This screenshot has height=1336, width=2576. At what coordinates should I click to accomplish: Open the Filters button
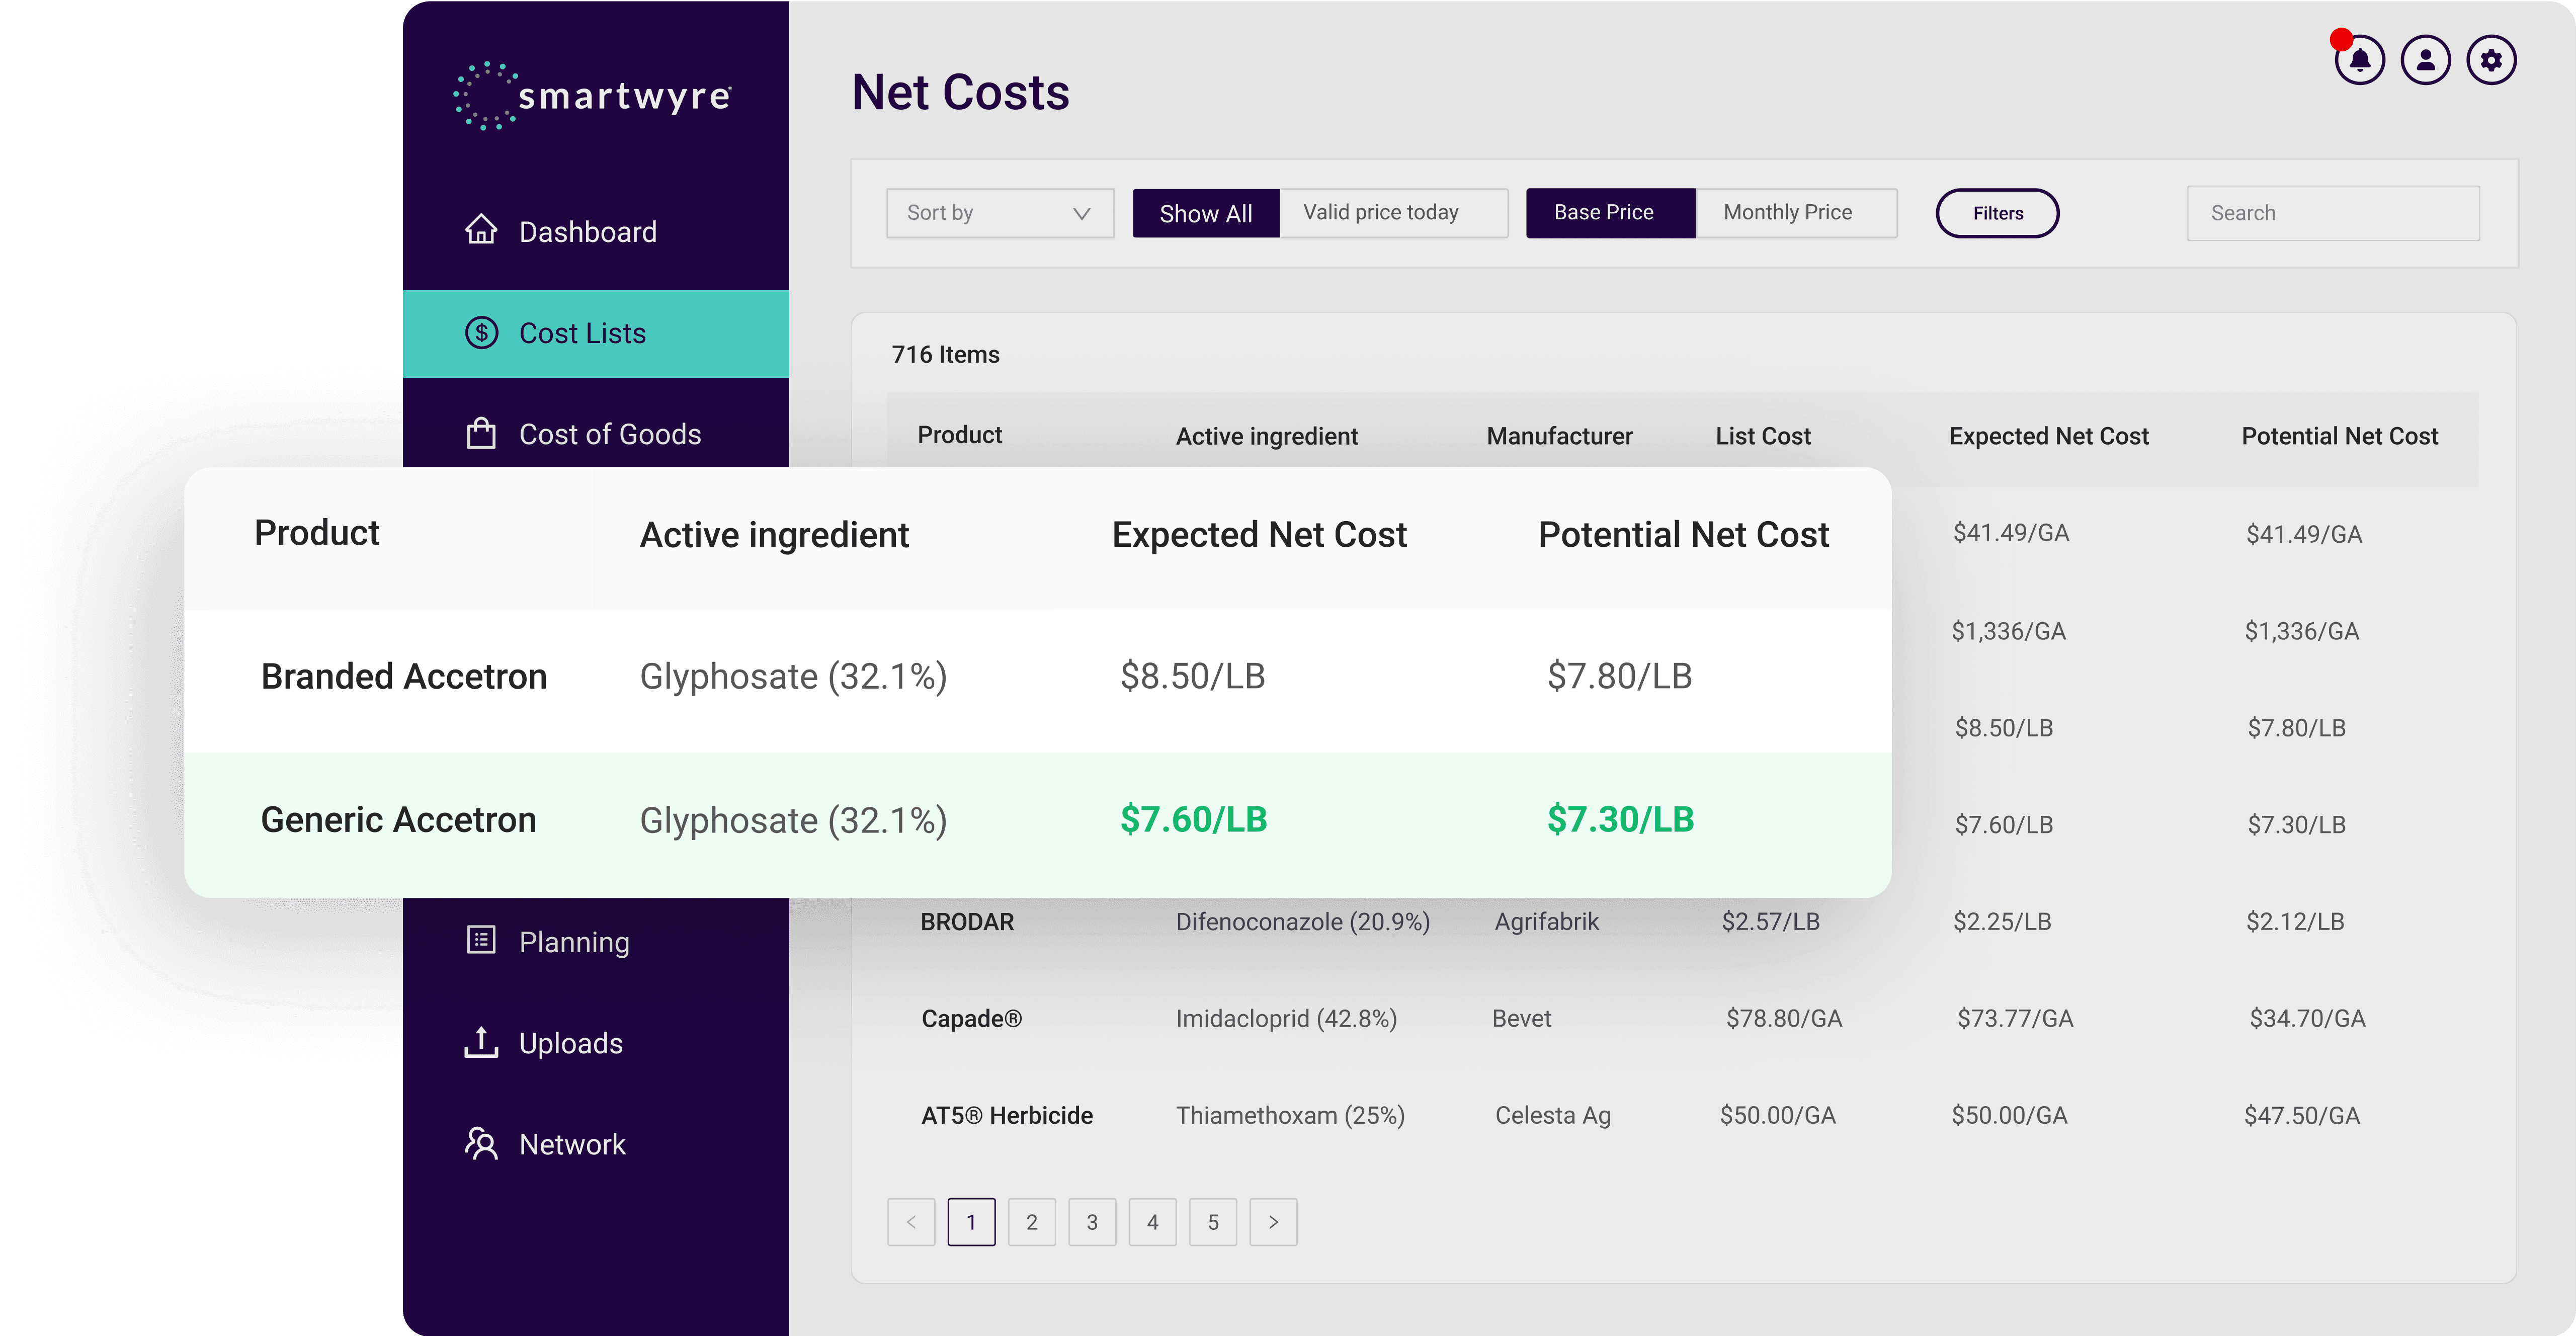click(1997, 213)
